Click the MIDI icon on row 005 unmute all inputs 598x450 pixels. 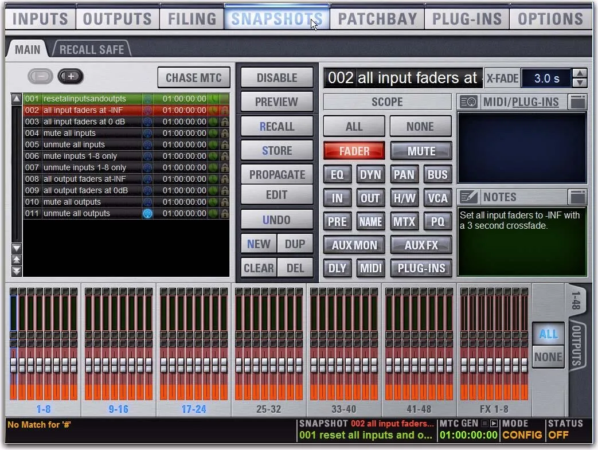click(x=147, y=144)
